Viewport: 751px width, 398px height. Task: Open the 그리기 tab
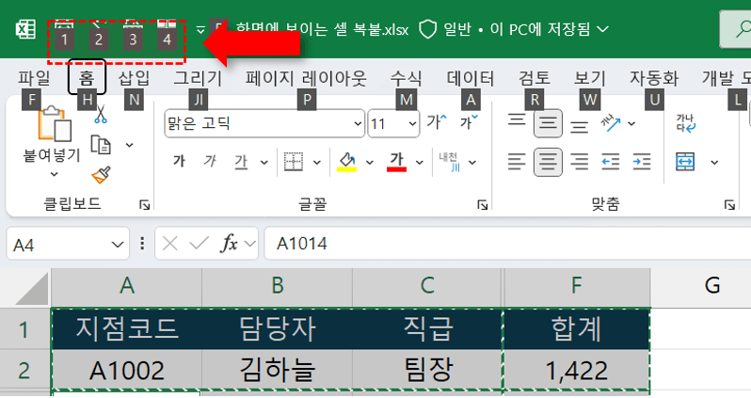198,78
